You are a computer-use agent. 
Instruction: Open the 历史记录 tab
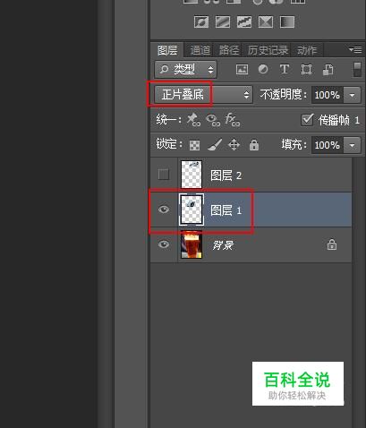[268, 50]
